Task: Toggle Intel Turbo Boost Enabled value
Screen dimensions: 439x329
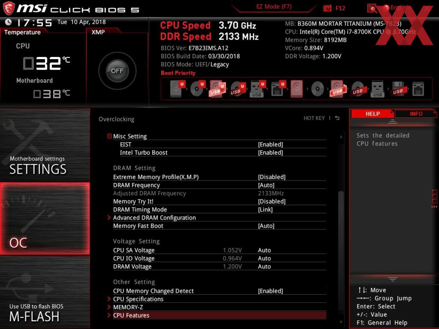Action: [x=271, y=152]
